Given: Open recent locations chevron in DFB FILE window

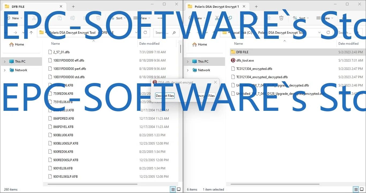Looking at the screenshot, I should (x=24, y=33).
